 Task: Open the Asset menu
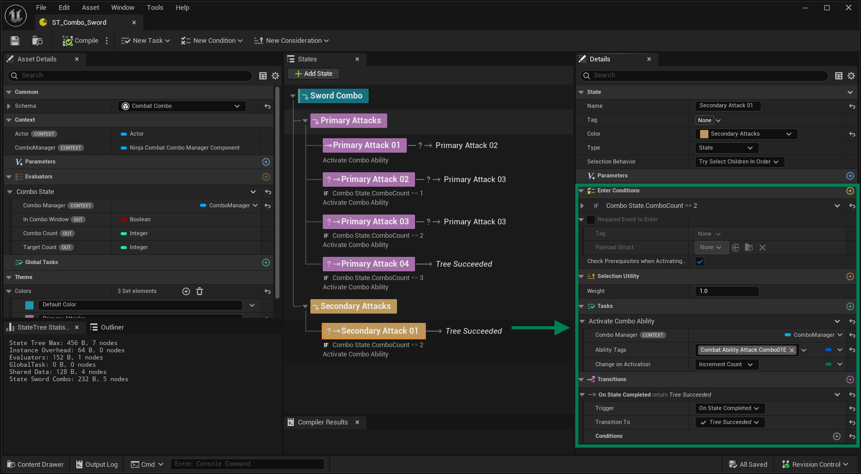point(90,8)
